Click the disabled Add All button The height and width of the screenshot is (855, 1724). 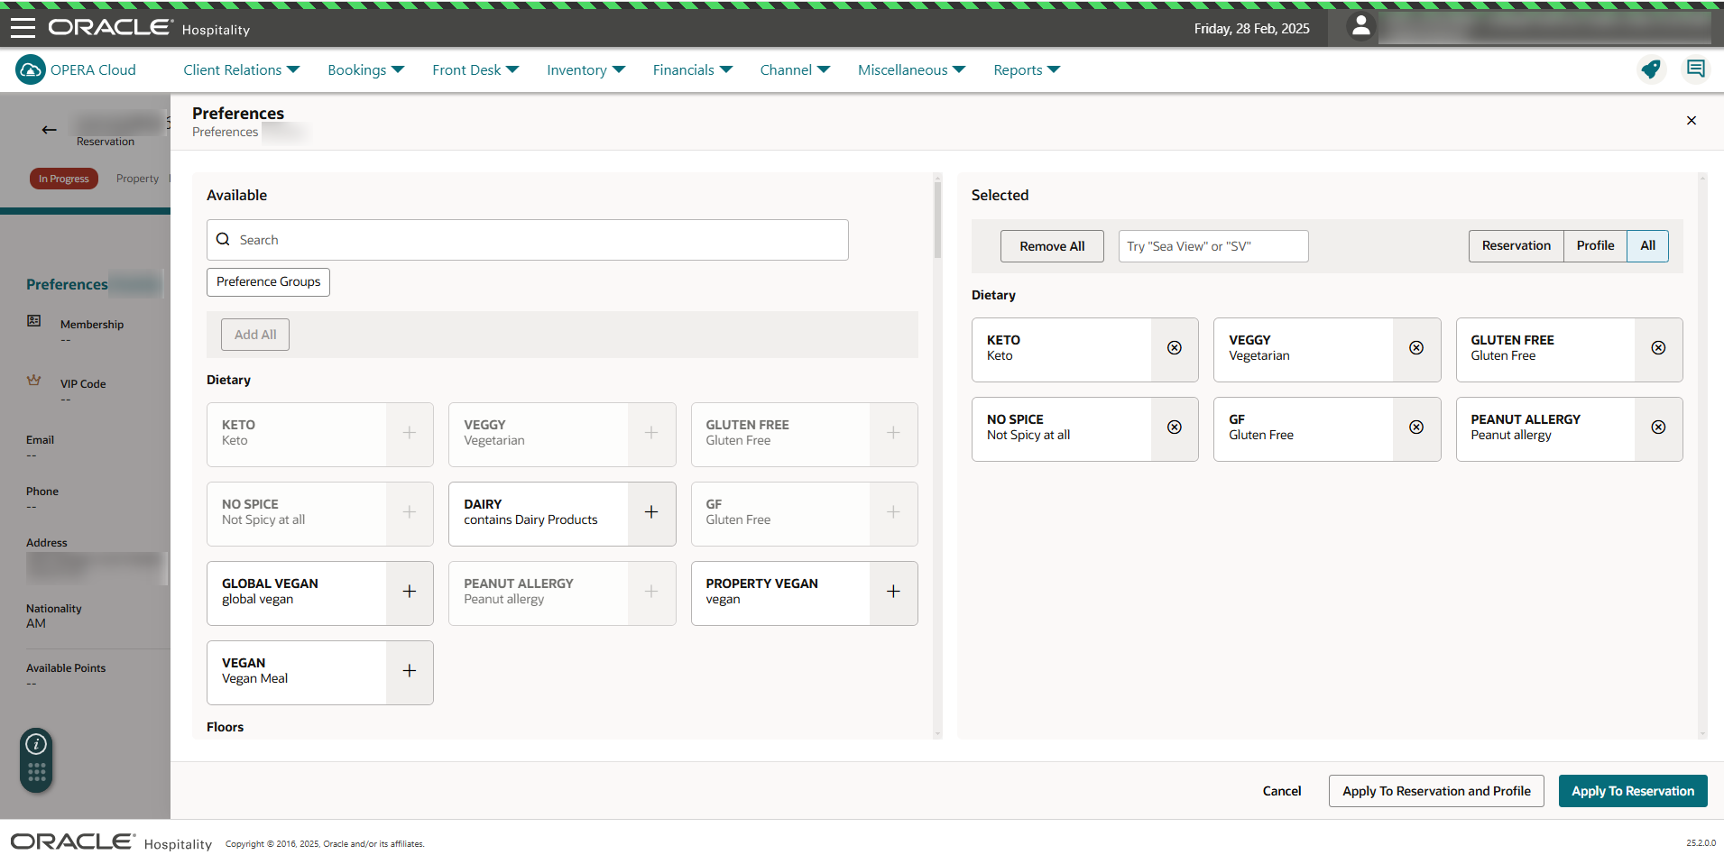pos(255,335)
